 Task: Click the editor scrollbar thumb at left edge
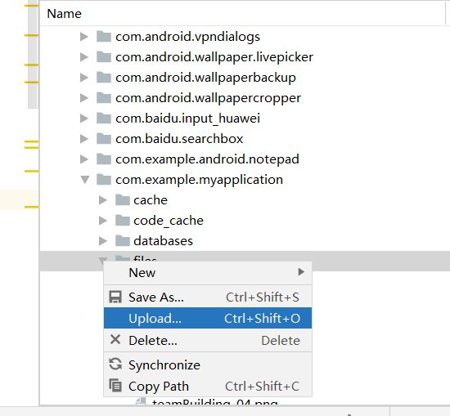33,55
